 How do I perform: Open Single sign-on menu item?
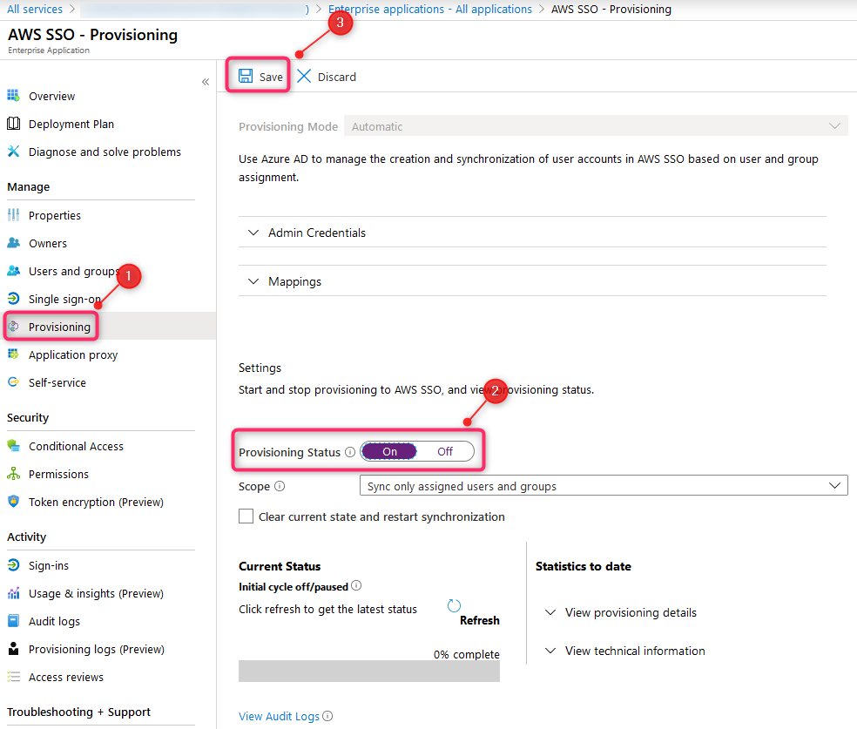pyautogui.click(x=64, y=299)
